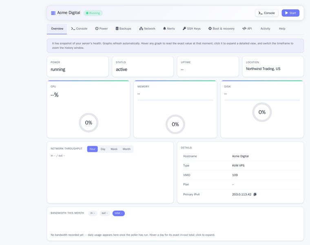Click the Type value KVM VPS
The image size is (310, 245).
point(238,166)
